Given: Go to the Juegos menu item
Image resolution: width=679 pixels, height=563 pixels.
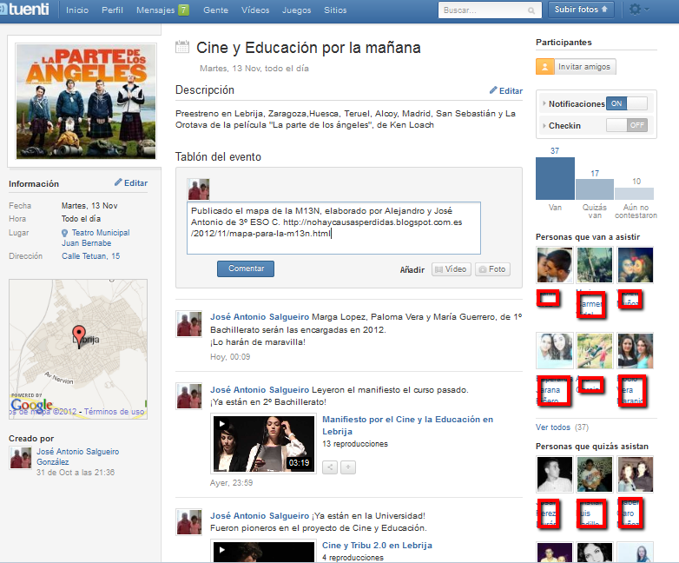Looking at the screenshot, I should pyautogui.click(x=297, y=10).
